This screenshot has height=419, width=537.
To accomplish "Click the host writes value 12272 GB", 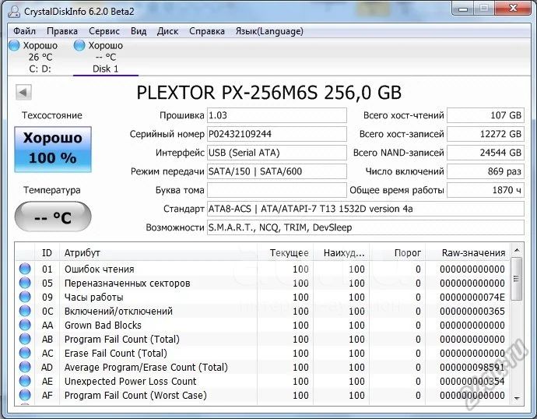I will [486, 134].
